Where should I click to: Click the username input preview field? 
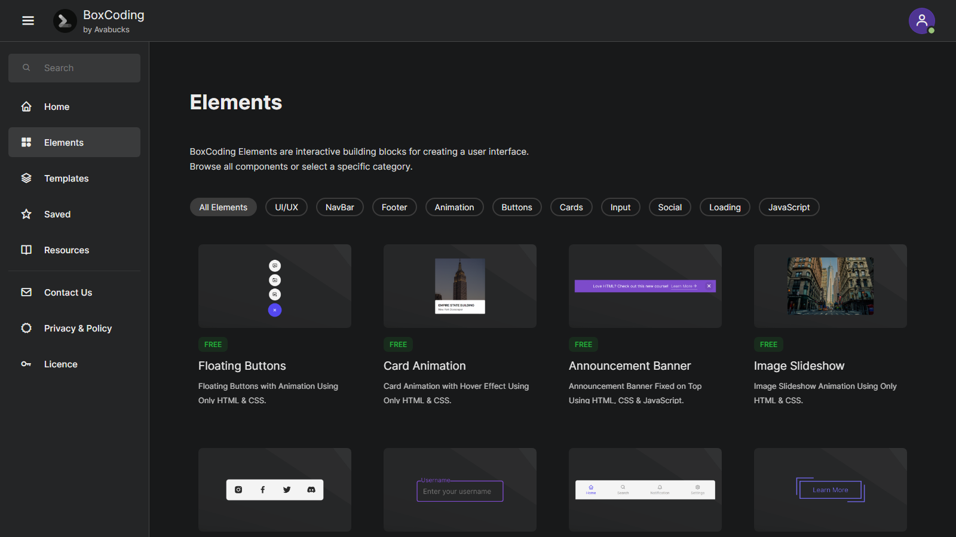pyautogui.click(x=460, y=492)
